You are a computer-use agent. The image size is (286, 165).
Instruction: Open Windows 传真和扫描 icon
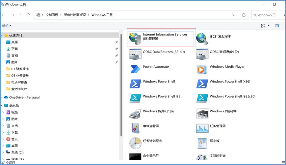click(135, 114)
